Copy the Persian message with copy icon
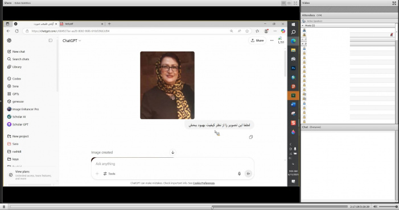 (x=251, y=137)
